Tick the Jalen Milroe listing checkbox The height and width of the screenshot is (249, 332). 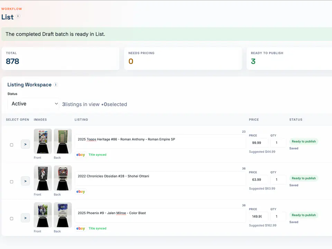12,219
